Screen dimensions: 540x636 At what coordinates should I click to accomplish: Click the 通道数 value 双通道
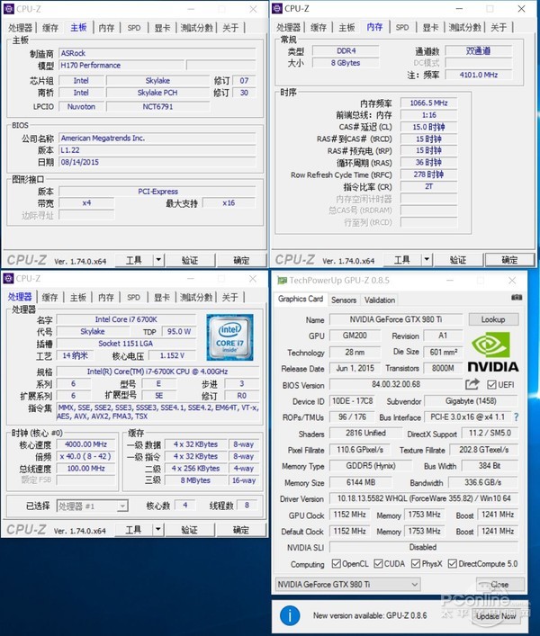(479, 50)
